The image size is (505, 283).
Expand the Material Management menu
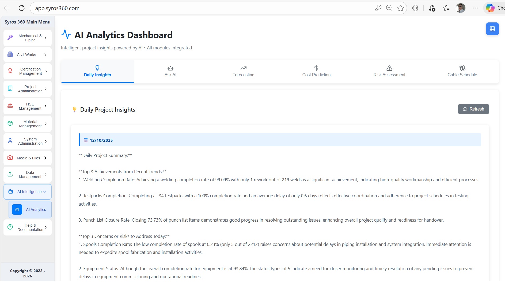click(x=28, y=124)
